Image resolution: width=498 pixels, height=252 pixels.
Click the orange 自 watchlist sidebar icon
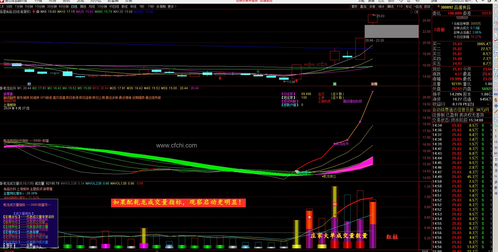tap(496, 64)
